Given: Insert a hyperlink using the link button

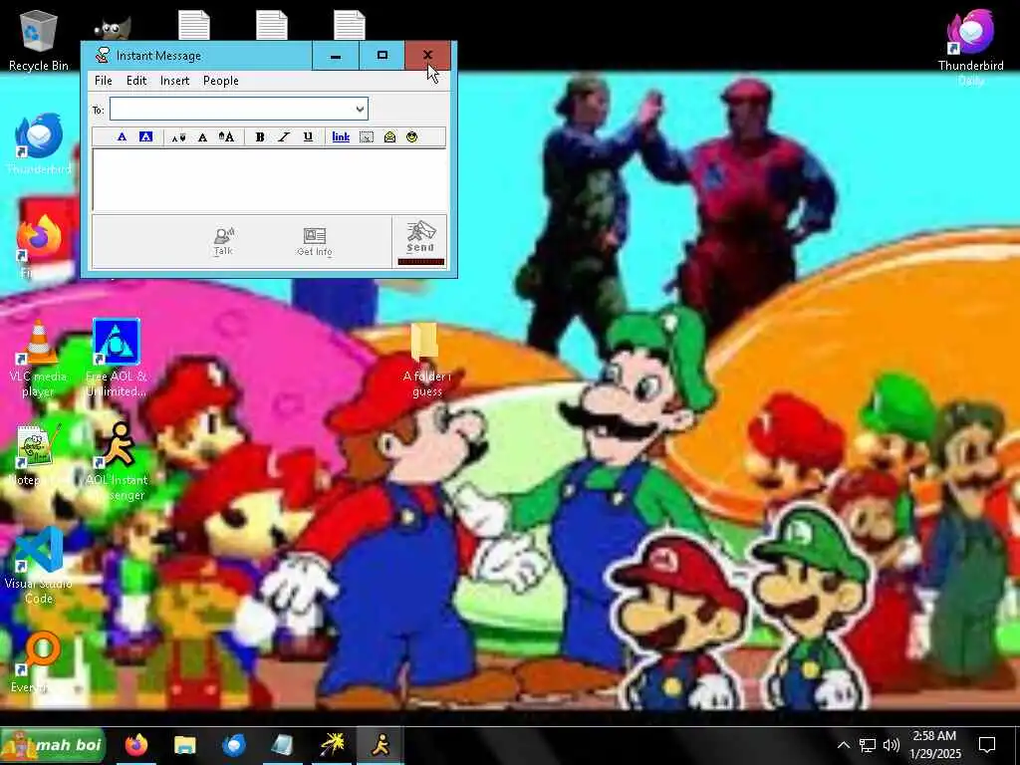Looking at the screenshot, I should (x=341, y=136).
